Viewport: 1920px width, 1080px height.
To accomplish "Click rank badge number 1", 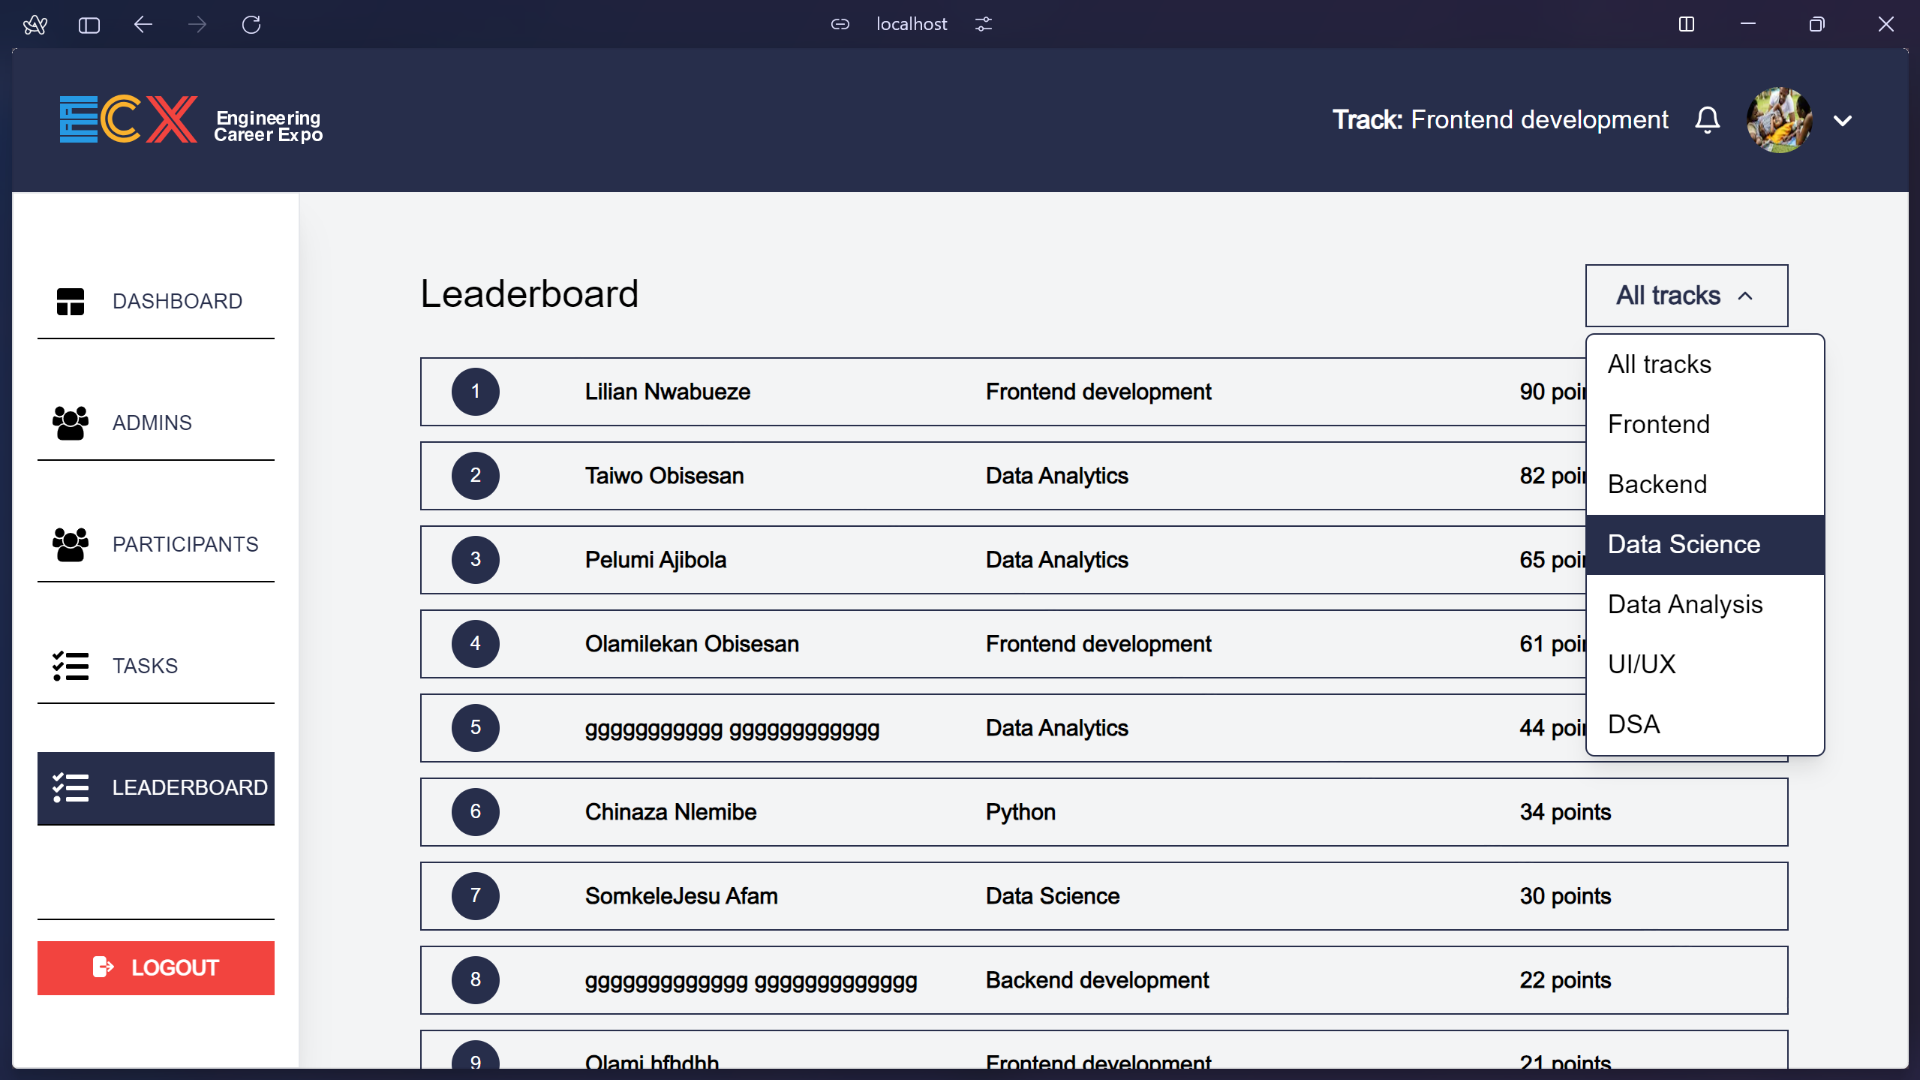I will tap(476, 392).
